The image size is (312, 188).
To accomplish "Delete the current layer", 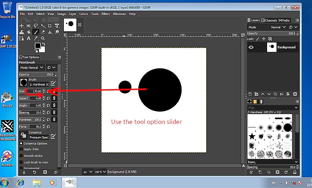I will click(295, 94).
